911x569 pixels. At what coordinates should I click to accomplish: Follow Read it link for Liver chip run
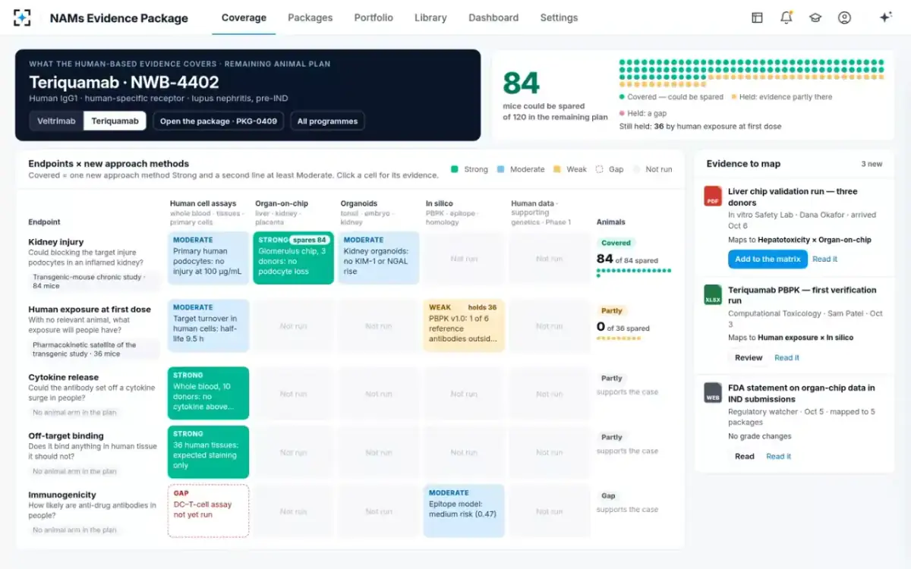(x=825, y=259)
